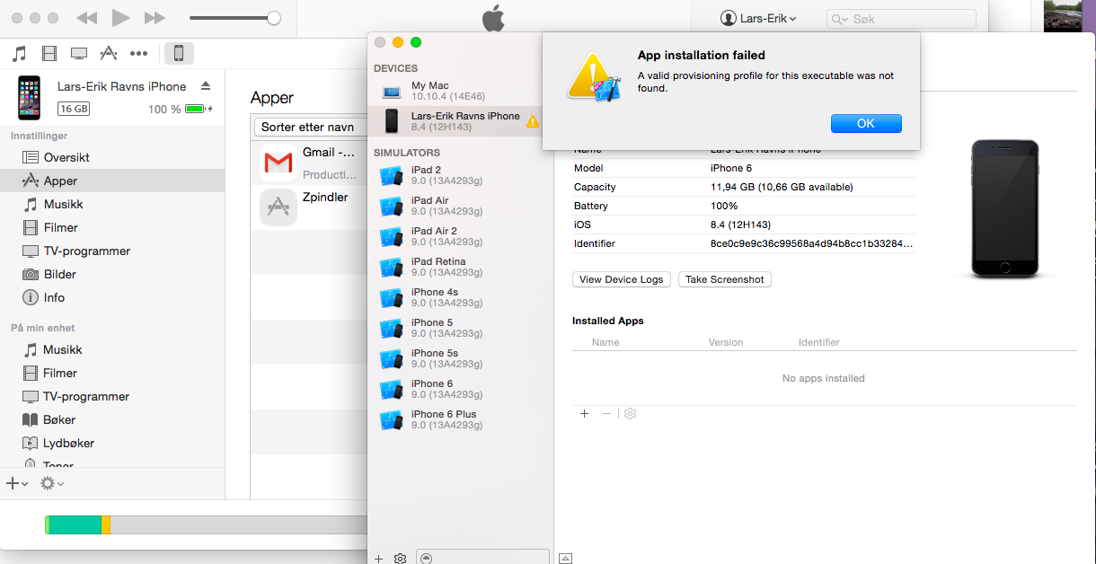The image size is (1096, 564).
Task: Select Musikk under På min enhet
Action: pyautogui.click(x=112, y=349)
